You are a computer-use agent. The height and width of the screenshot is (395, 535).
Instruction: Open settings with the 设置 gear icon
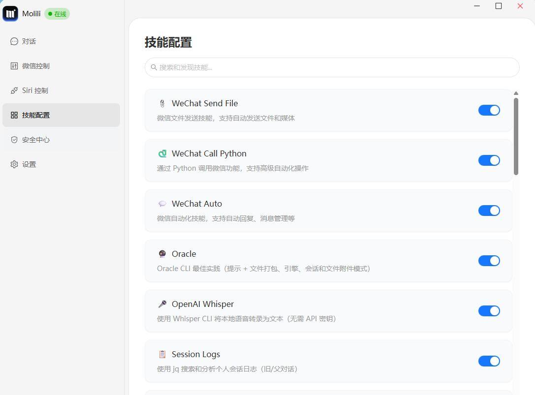point(14,164)
